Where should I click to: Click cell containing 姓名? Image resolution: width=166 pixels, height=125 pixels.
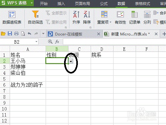(28, 55)
